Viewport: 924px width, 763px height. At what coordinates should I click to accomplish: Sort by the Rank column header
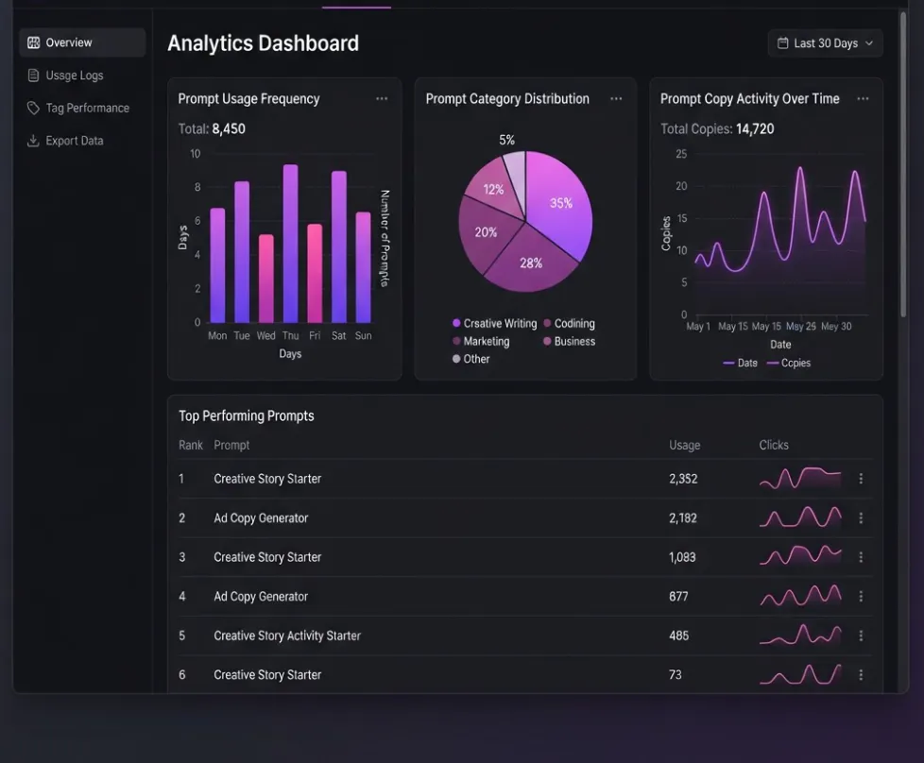[x=190, y=445]
